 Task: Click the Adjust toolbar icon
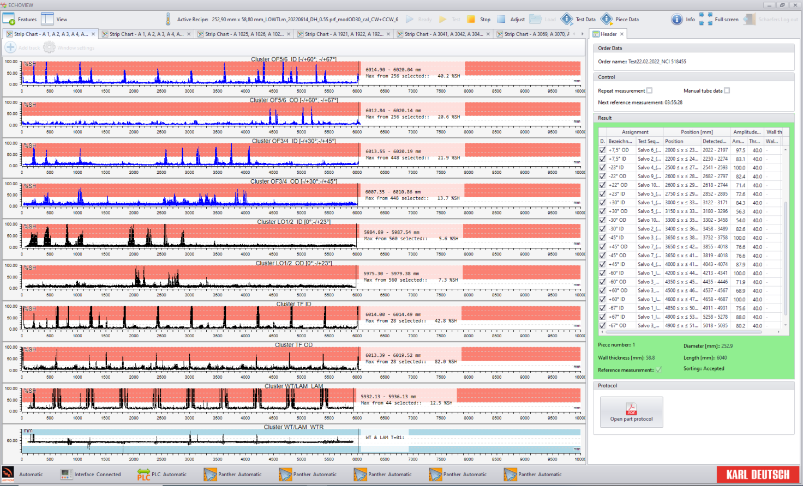(501, 19)
